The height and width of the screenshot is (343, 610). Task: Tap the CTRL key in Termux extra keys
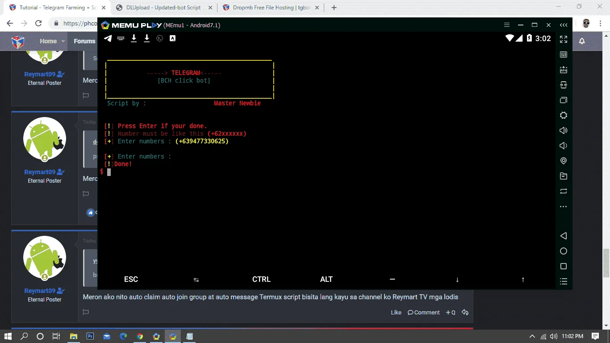pos(261,279)
